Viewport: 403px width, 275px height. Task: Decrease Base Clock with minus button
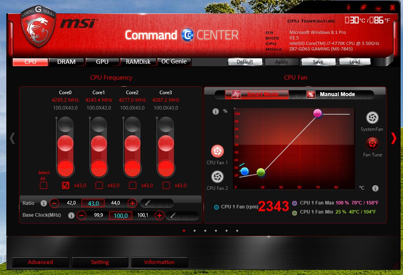click(x=82, y=215)
